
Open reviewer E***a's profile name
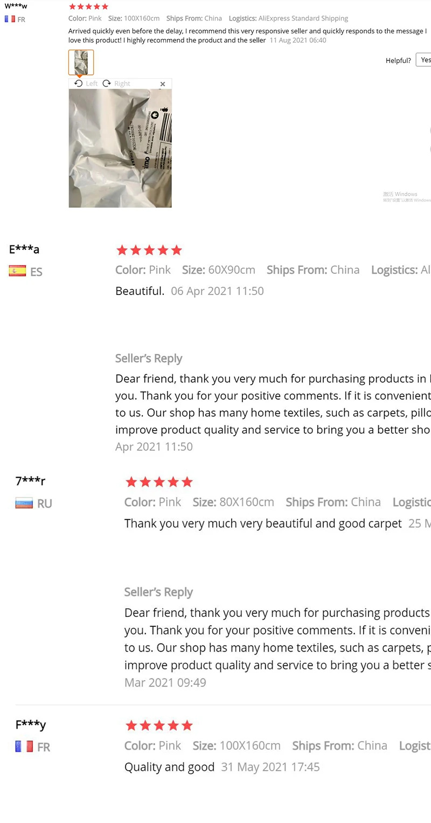24,249
